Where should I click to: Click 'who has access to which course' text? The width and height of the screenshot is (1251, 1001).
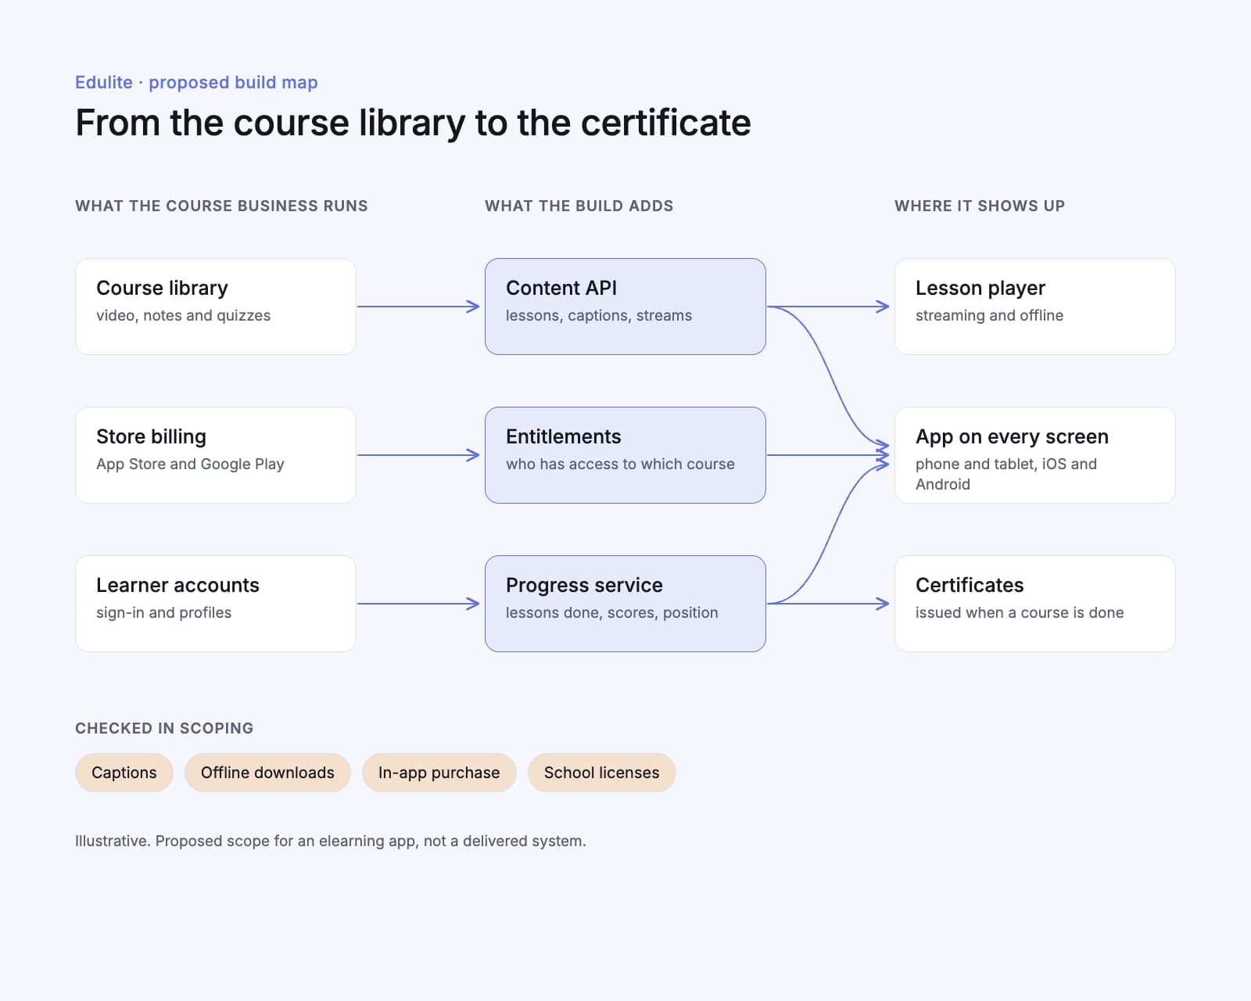click(620, 464)
